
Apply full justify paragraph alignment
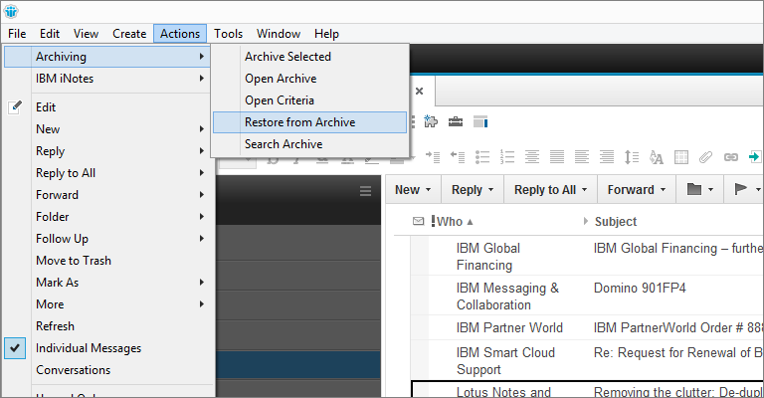coord(557,157)
